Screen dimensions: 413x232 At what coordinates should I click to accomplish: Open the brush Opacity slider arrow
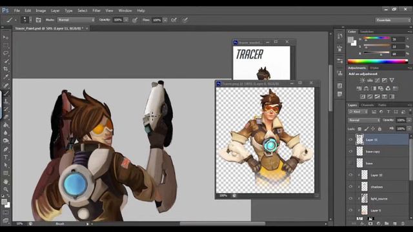(126, 20)
